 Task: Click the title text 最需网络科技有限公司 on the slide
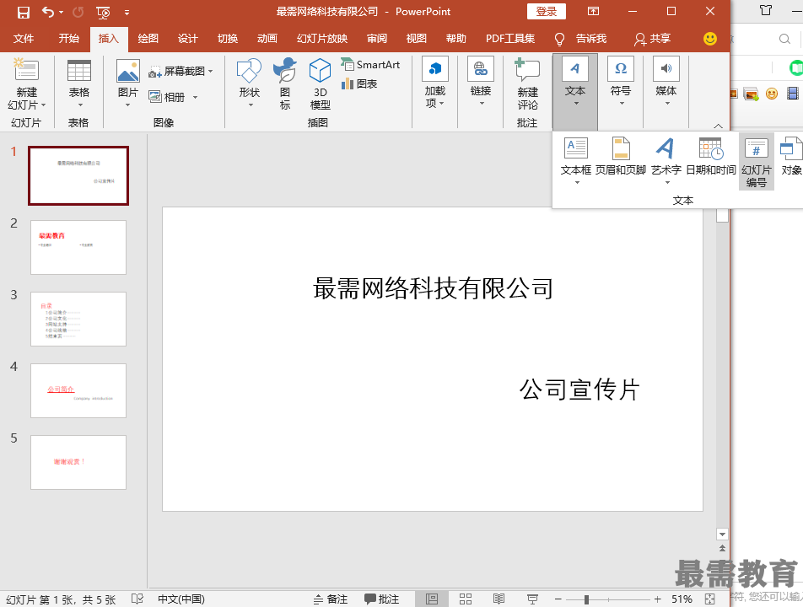pyautogui.click(x=434, y=288)
